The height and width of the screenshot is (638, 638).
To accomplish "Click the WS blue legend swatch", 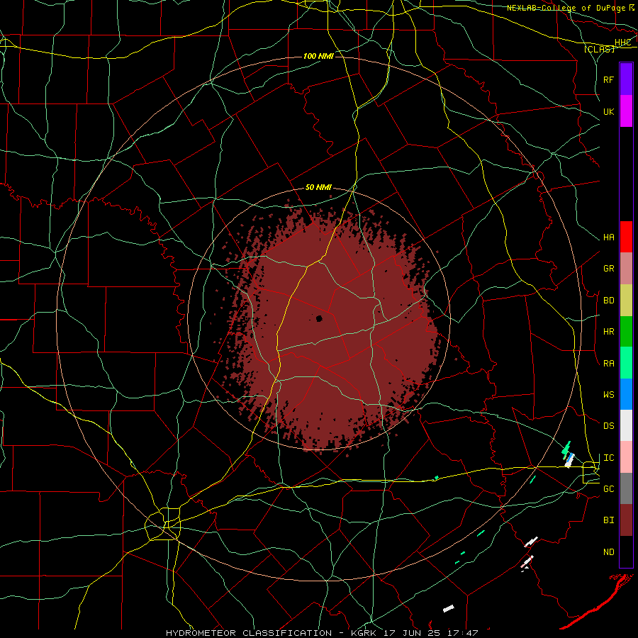I will [626, 394].
